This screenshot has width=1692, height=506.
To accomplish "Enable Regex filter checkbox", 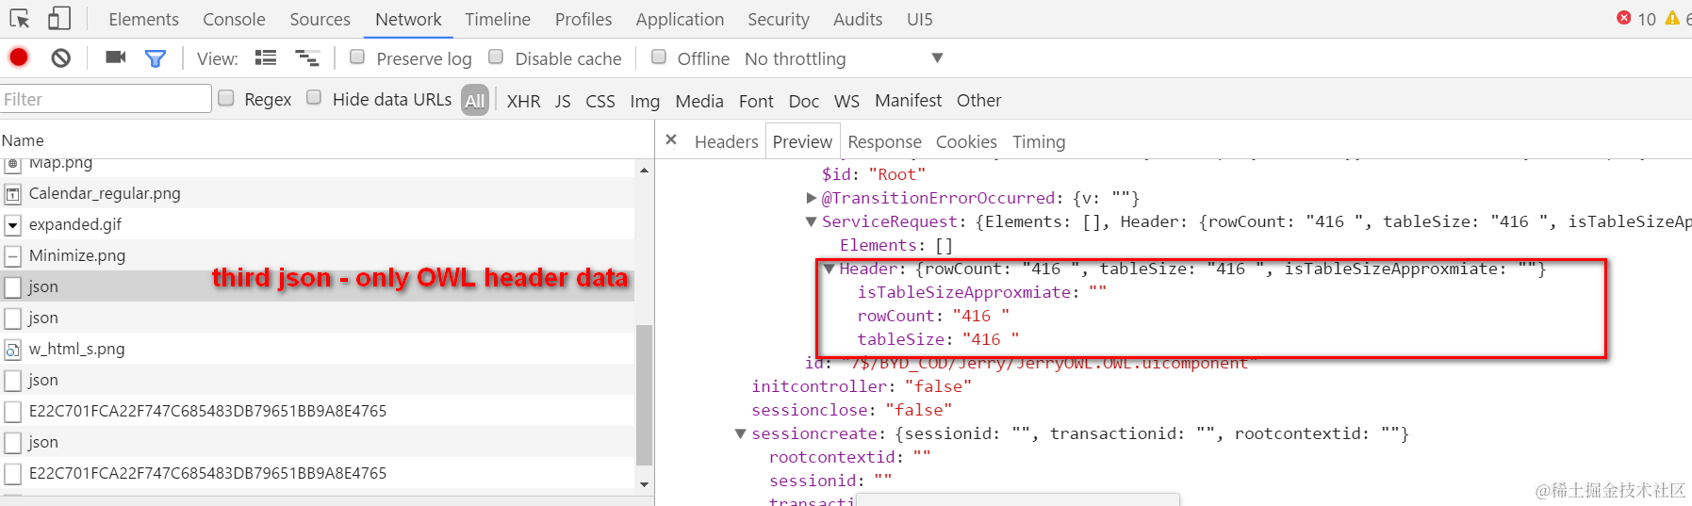I will pyautogui.click(x=226, y=97).
